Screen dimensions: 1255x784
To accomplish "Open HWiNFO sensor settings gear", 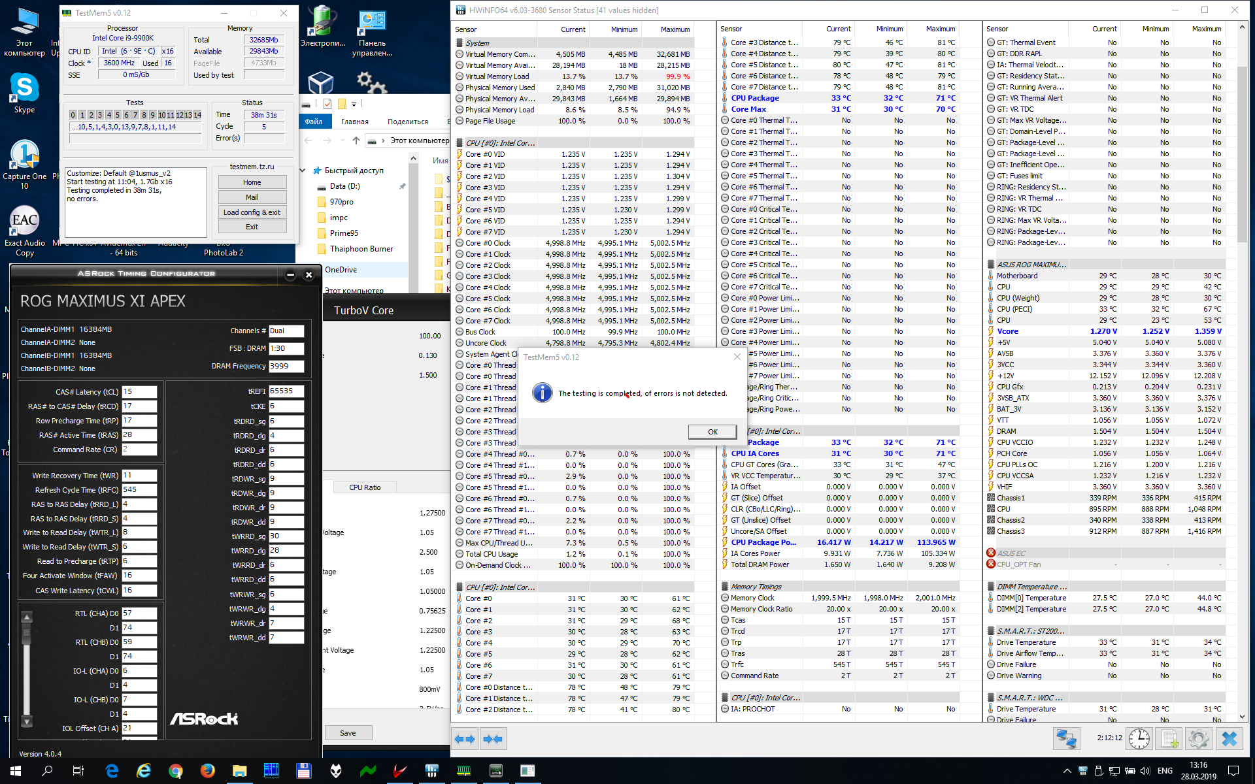I will [x=1198, y=739].
